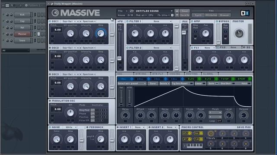The width and height of the screenshot is (277, 155).
Task: Click the 7 STEP green assign cross icon
Action: pyautogui.click(x=233, y=79)
